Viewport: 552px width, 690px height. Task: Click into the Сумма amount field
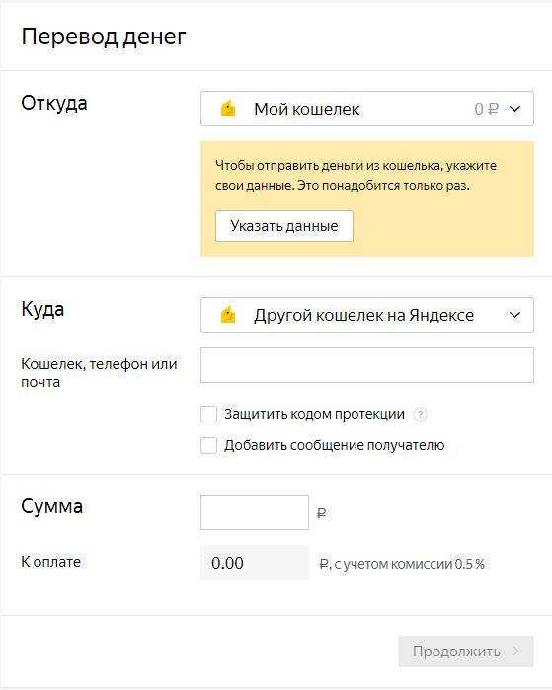click(255, 512)
